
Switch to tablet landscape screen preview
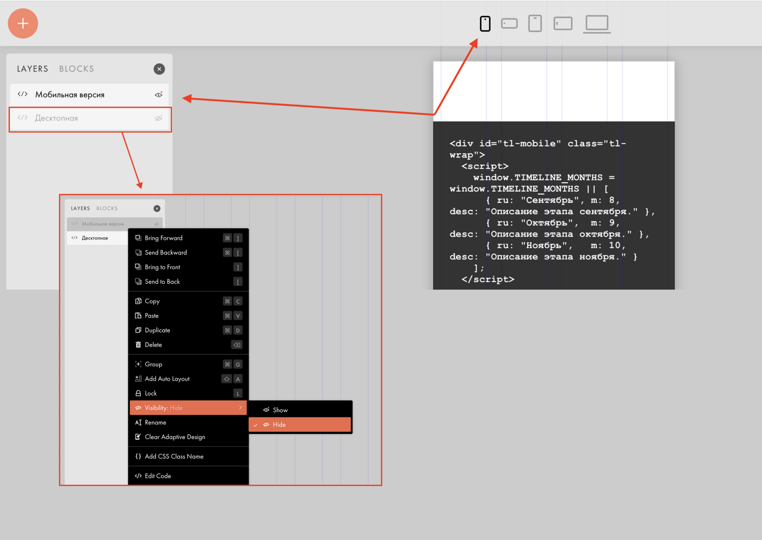563,24
